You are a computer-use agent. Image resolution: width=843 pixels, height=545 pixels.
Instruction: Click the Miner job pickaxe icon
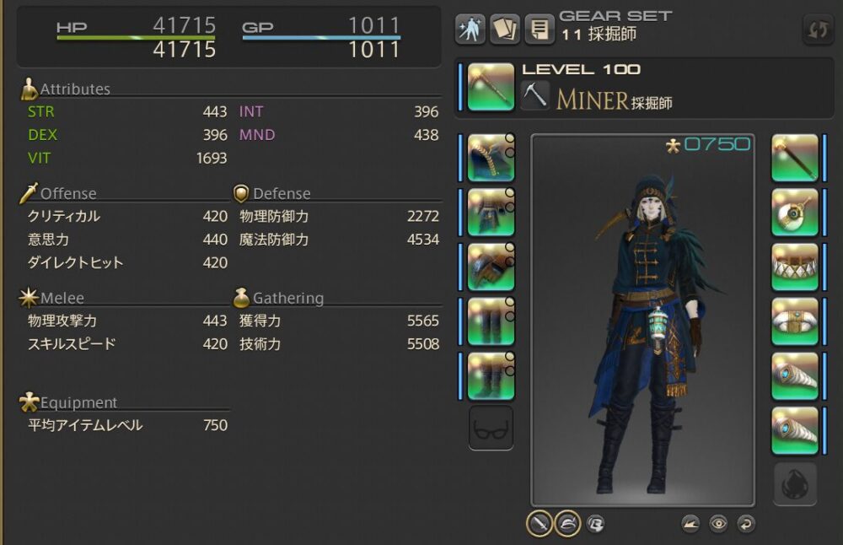click(534, 95)
